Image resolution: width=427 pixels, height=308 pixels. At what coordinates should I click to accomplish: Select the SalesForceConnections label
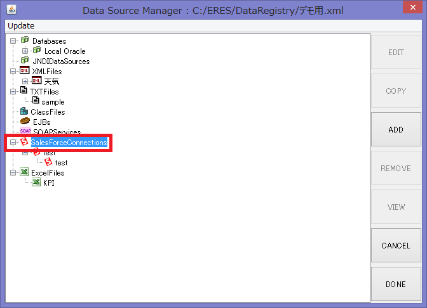(69, 143)
